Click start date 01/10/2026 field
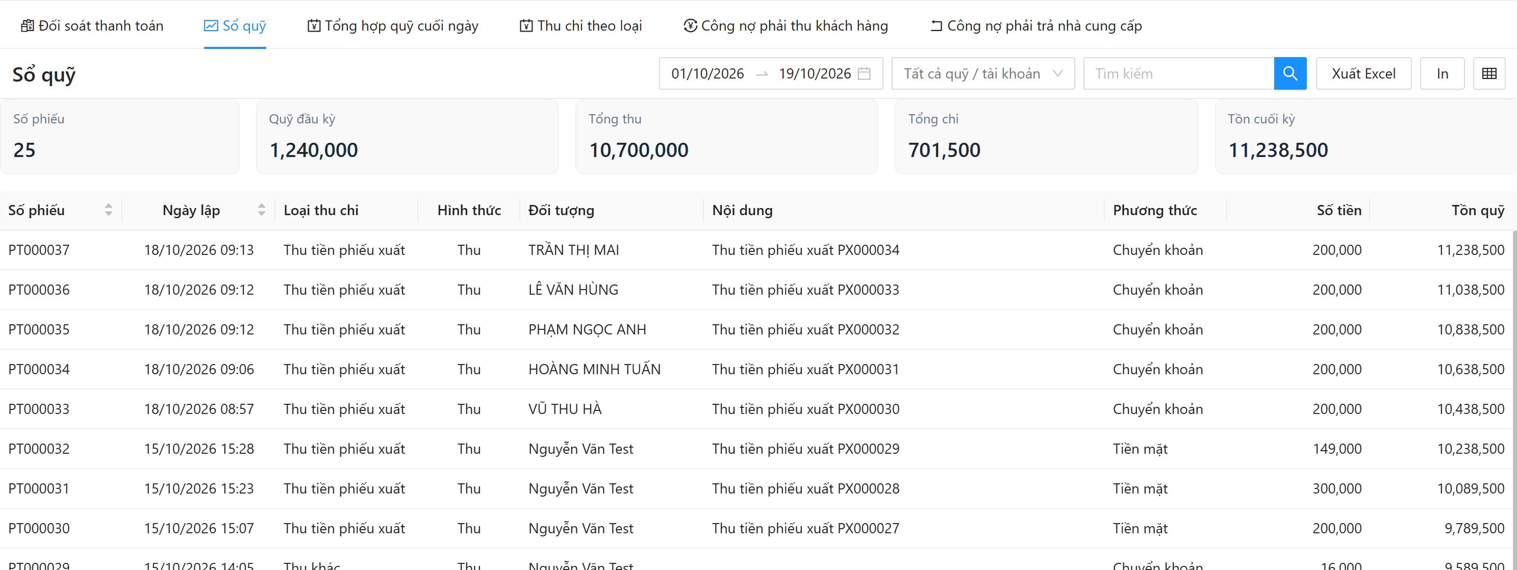The width and height of the screenshot is (1517, 570). click(x=707, y=73)
